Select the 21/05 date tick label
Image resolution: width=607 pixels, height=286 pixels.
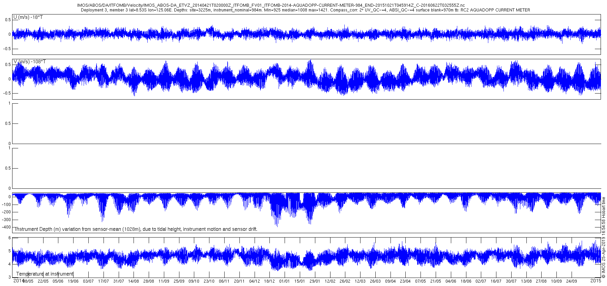pos(436,281)
